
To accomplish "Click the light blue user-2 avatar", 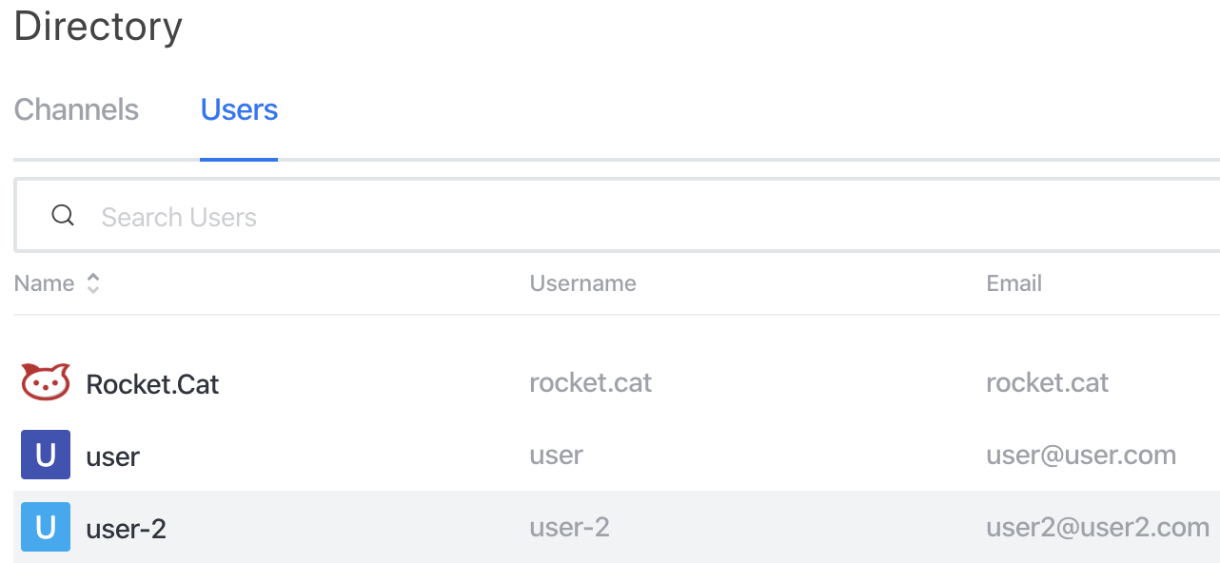I will (x=46, y=527).
